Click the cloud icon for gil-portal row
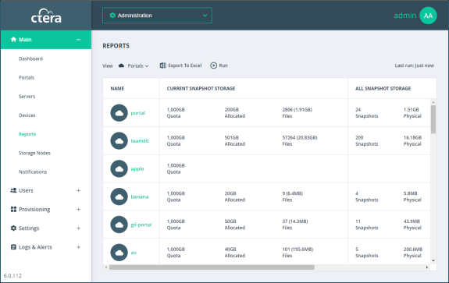The image size is (449, 283). (x=119, y=225)
